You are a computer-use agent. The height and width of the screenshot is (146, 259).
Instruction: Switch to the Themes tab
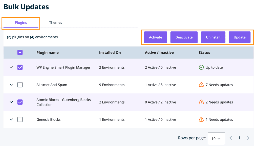click(x=56, y=22)
